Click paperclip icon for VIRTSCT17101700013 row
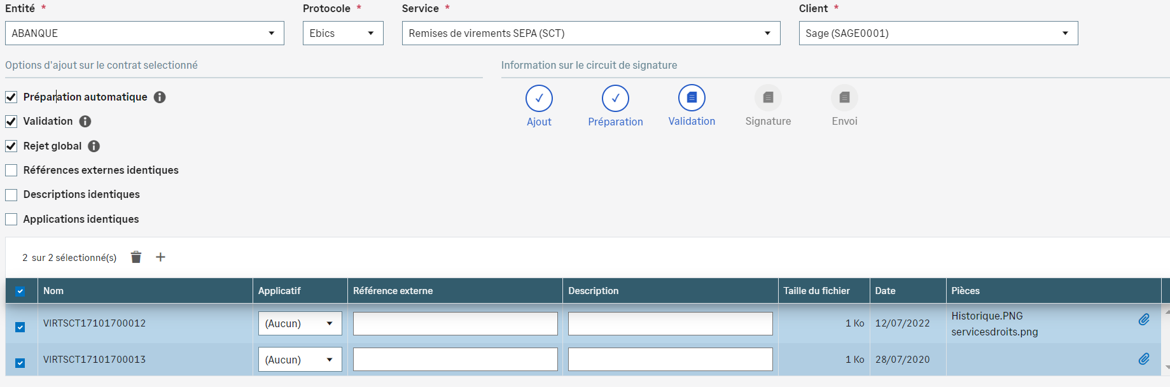The width and height of the screenshot is (1170, 387). (x=1143, y=359)
